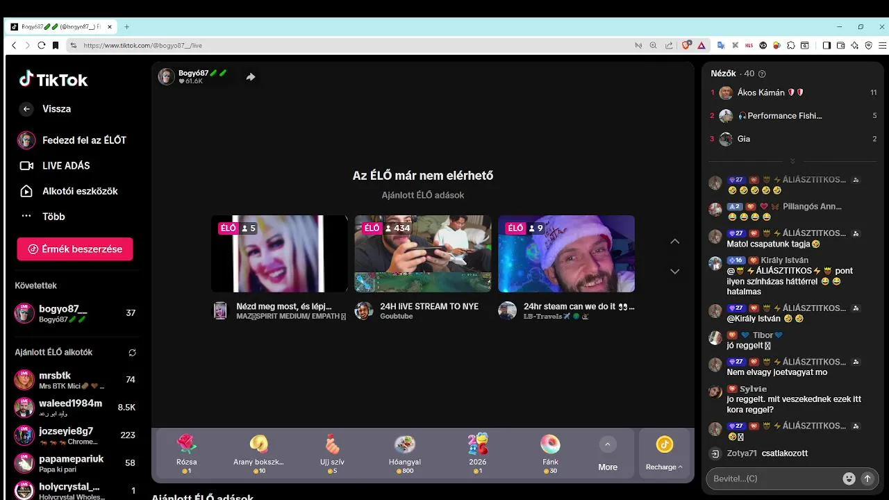Send the Rózsa gift
Screen dimensions: 889x500
point(187,453)
